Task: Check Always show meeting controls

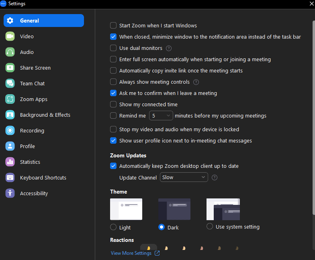Action: point(113,82)
